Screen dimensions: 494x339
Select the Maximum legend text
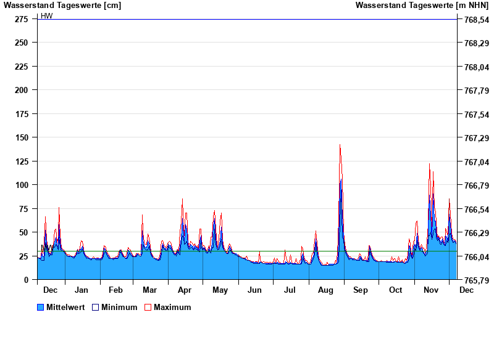tap(172, 307)
